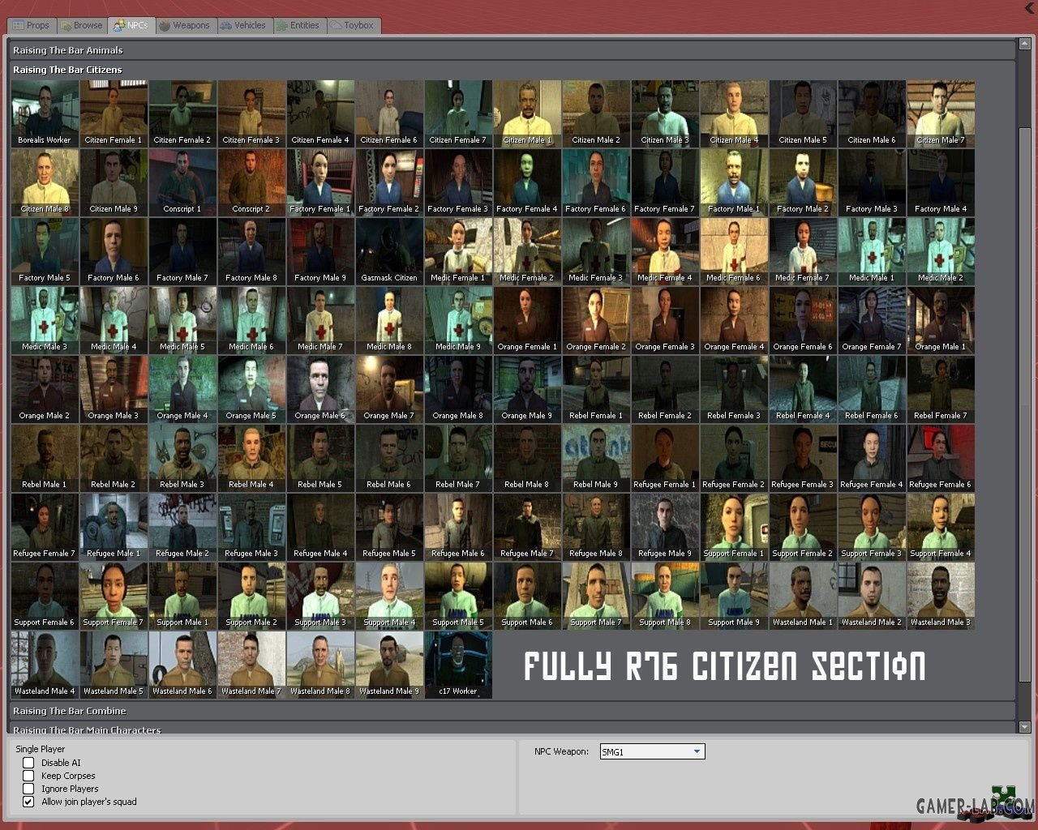Viewport: 1038px width, 830px height.
Task: Select the Support Female 1 icon
Action: pos(734,527)
